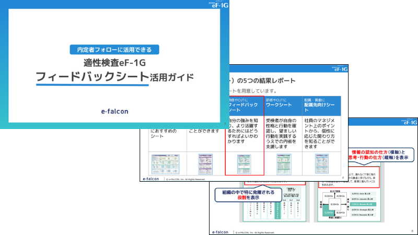
Task: Select the heading 'の5つの結果レポート'
Action: [x=266, y=81]
